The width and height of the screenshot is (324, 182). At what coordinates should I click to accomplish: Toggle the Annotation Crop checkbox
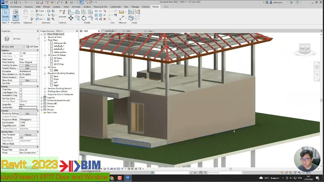click(21, 96)
